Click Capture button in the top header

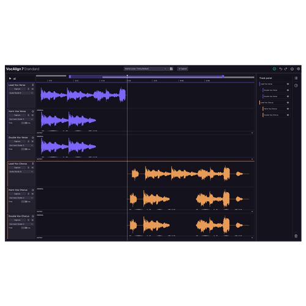click(x=182, y=69)
